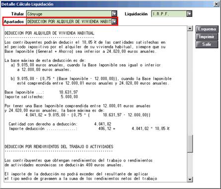Screen dimensions: 221x189
Task: Click the Salir button
Action: pos(207,44)
